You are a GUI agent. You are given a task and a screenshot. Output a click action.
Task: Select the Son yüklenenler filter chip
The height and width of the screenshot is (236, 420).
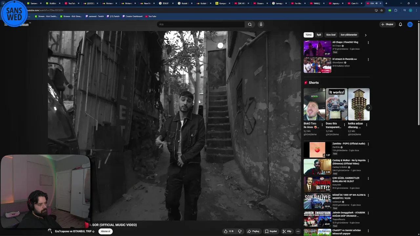(x=349, y=35)
